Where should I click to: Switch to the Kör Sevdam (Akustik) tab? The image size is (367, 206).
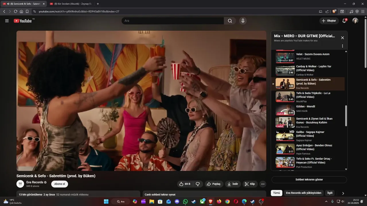pyautogui.click(x=71, y=4)
